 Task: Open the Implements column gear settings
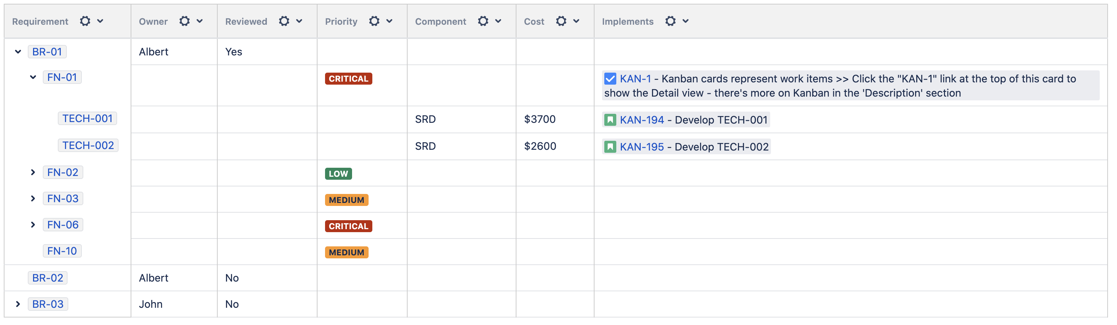(x=670, y=21)
